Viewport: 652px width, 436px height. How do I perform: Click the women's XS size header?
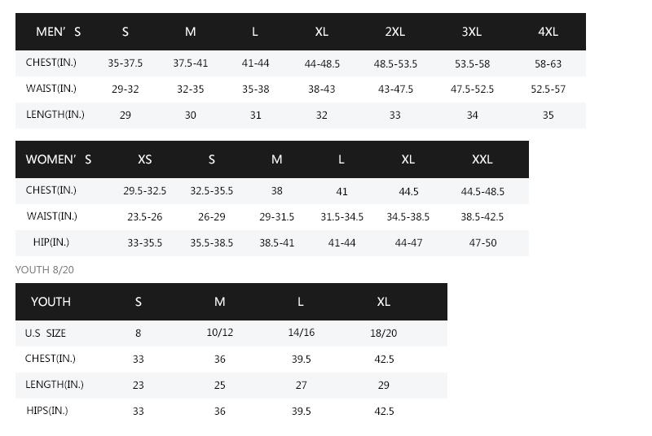click(x=145, y=159)
